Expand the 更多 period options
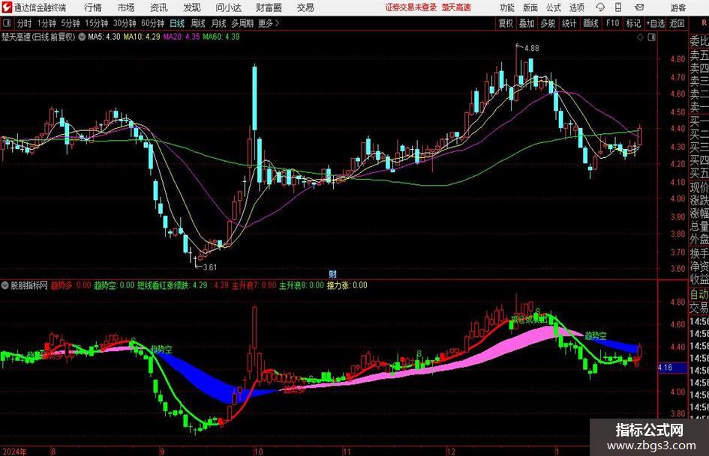Image resolution: width=709 pixels, height=456 pixels. coord(269,23)
